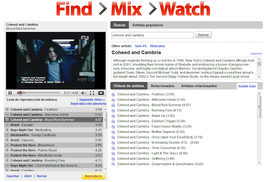Remove Boys Night Out - Medicating from playlist
This screenshot has width=265, height=182.
click(7, 130)
